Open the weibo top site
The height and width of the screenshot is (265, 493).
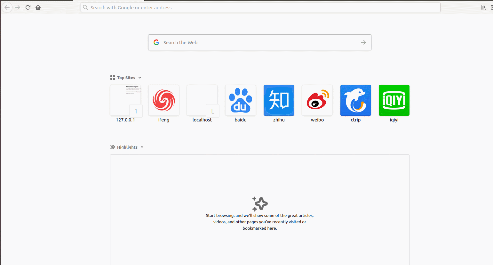[x=317, y=100]
